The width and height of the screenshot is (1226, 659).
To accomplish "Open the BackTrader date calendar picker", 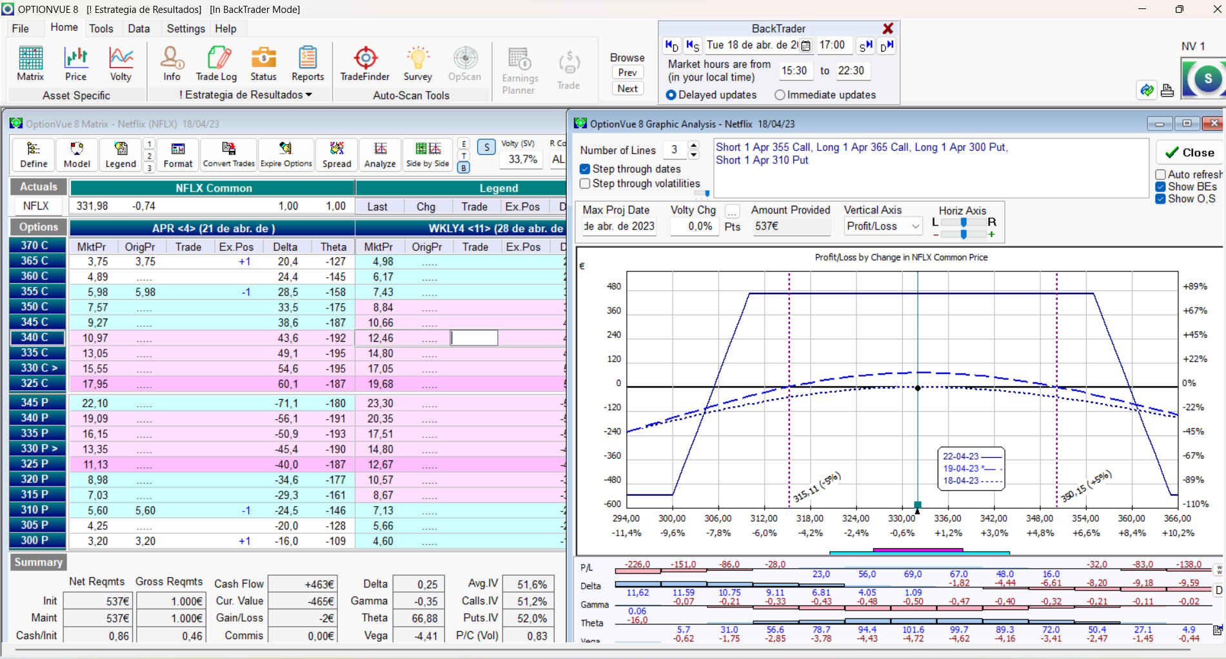I will coord(806,46).
